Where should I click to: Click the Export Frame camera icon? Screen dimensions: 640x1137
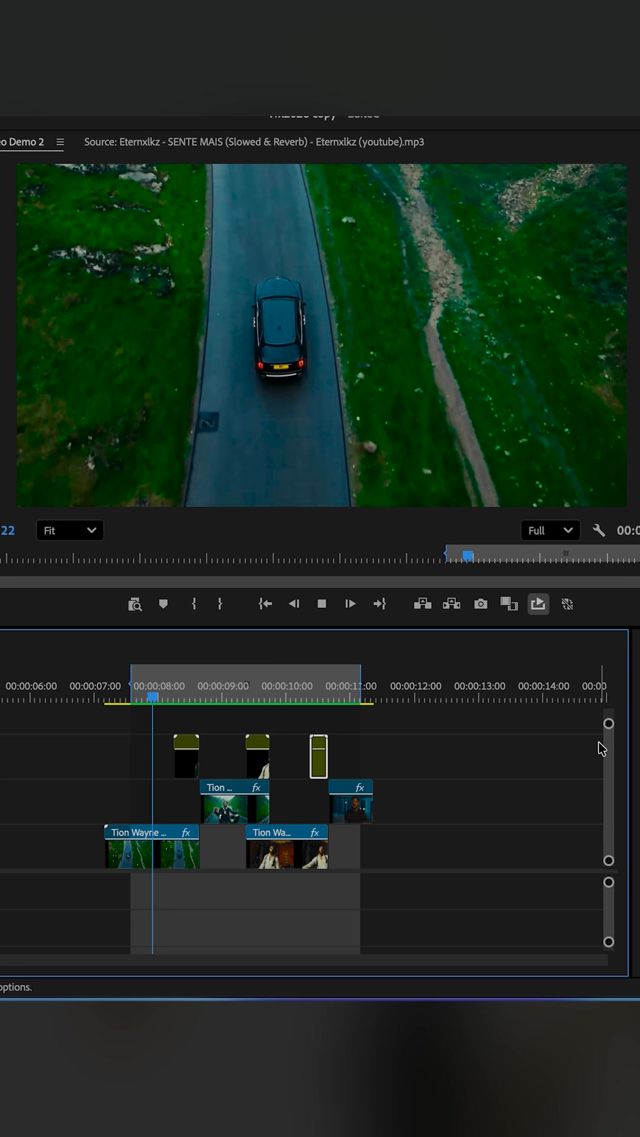point(481,604)
